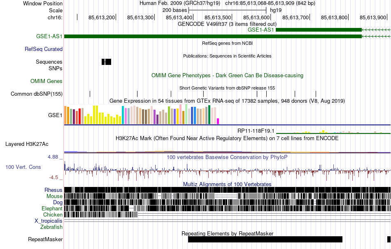This screenshot has height=249, width=391.
Task: Click the Multiz Alignments of 100 Vertebrates title
Action: tap(227, 184)
